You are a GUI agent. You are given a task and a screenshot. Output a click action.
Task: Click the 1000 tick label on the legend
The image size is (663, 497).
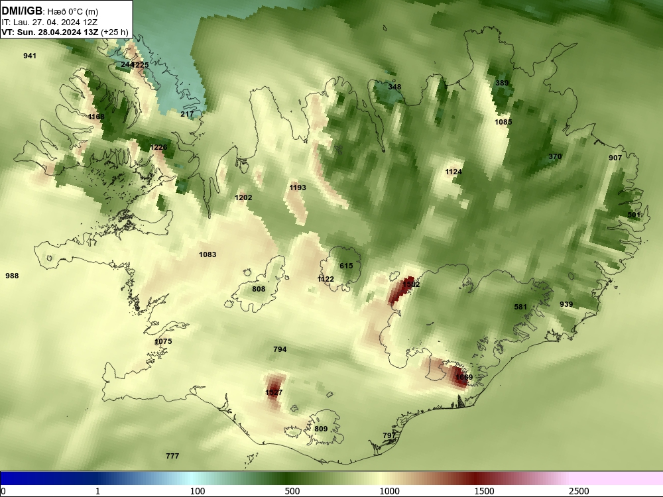click(x=389, y=491)
